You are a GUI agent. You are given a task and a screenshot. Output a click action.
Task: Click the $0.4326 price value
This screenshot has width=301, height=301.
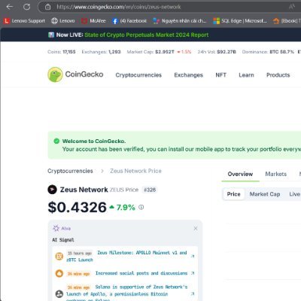(x=78, y=208)
